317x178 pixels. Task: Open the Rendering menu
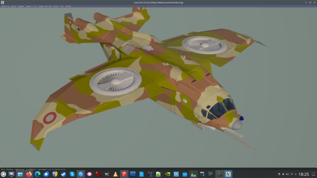click(5, 6)
